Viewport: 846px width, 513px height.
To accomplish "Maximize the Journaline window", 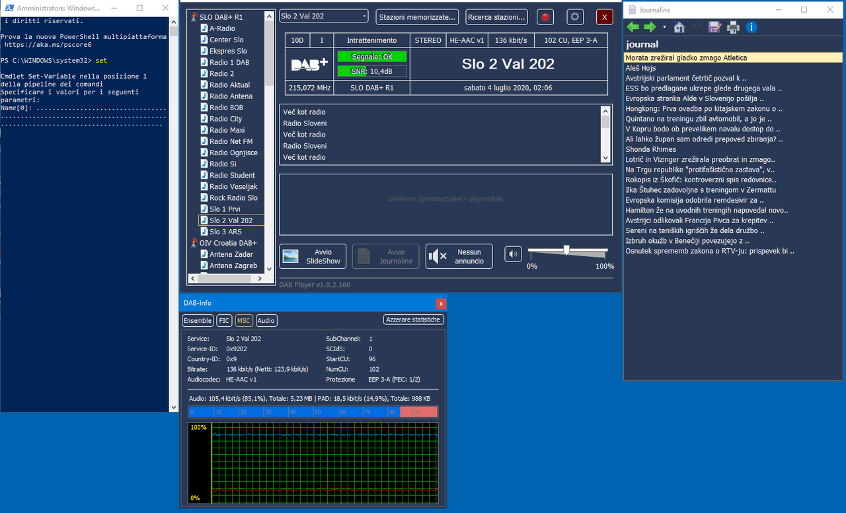I will pyautogui.click(x=804, y=9).
